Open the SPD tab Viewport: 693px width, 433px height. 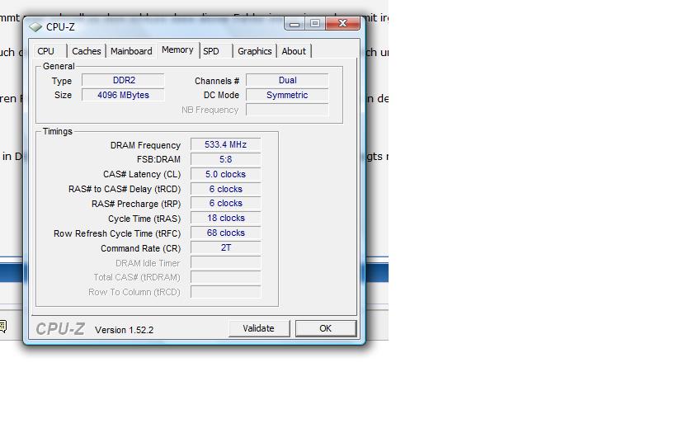pyautogui.click(x=211, y=51)
